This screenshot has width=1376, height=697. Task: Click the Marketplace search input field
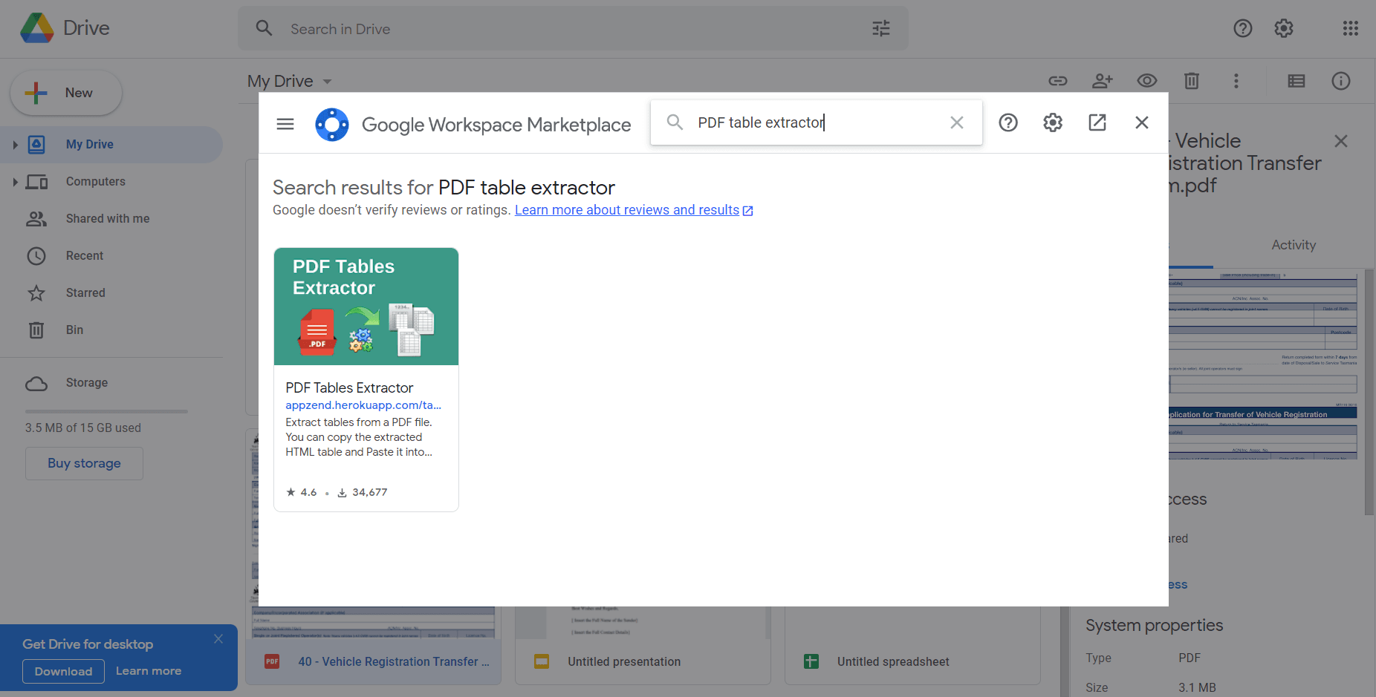point(816,122)
